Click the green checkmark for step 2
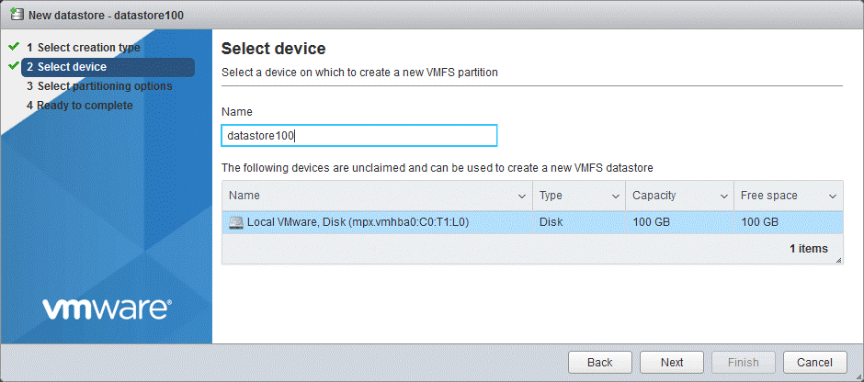 (x=14, y=66)
